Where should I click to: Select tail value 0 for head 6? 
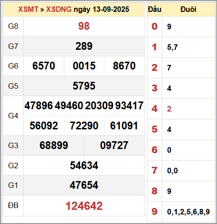pyautogui.click(x=169, y=150)
